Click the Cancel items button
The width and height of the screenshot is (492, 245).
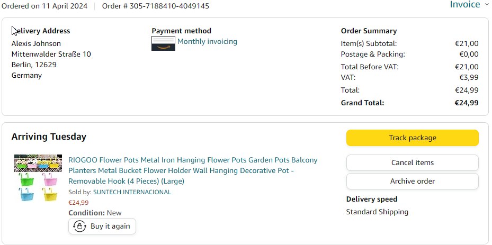pyautogui.click(x=412, y=163)
